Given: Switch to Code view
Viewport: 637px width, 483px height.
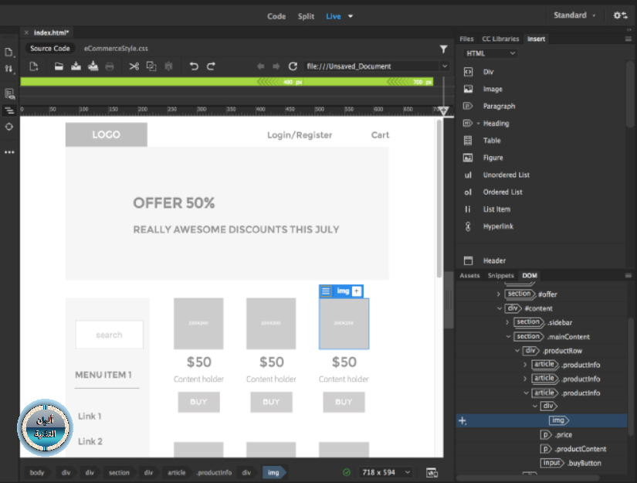Looking at the screenshot, I should (x=276, y=16).
